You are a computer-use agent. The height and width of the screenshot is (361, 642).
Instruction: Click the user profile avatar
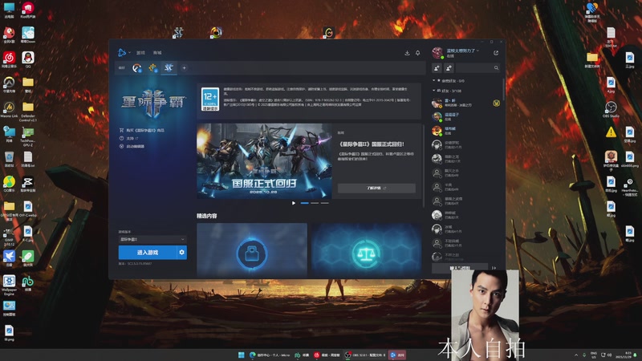(x=437, y=53)
